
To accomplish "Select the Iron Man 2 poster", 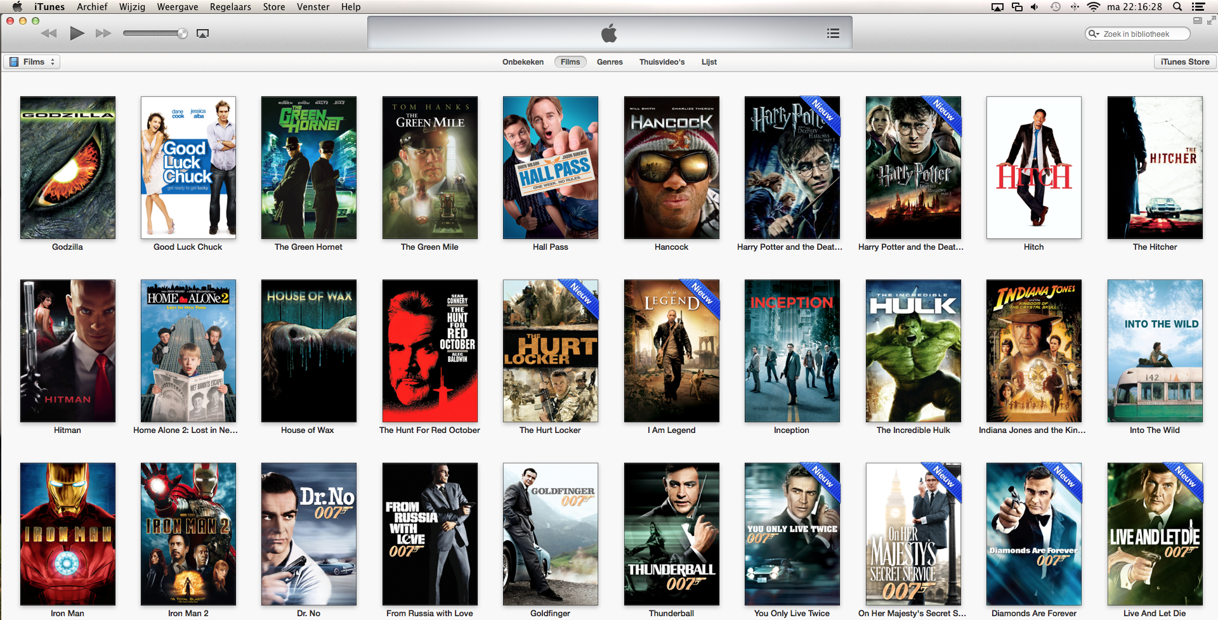I will click(188, 534).
